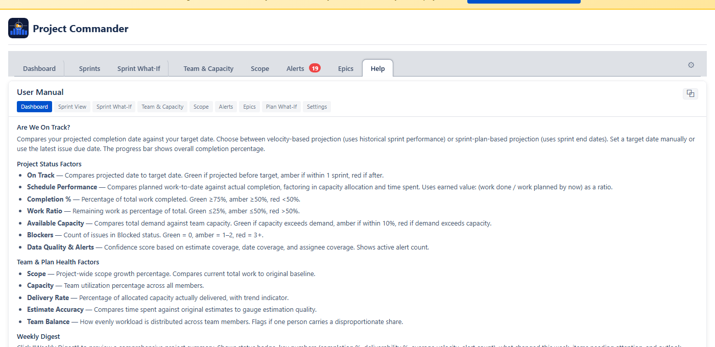Click the red 19 alerts badge
715x347 pixels.
coord(315,68)
